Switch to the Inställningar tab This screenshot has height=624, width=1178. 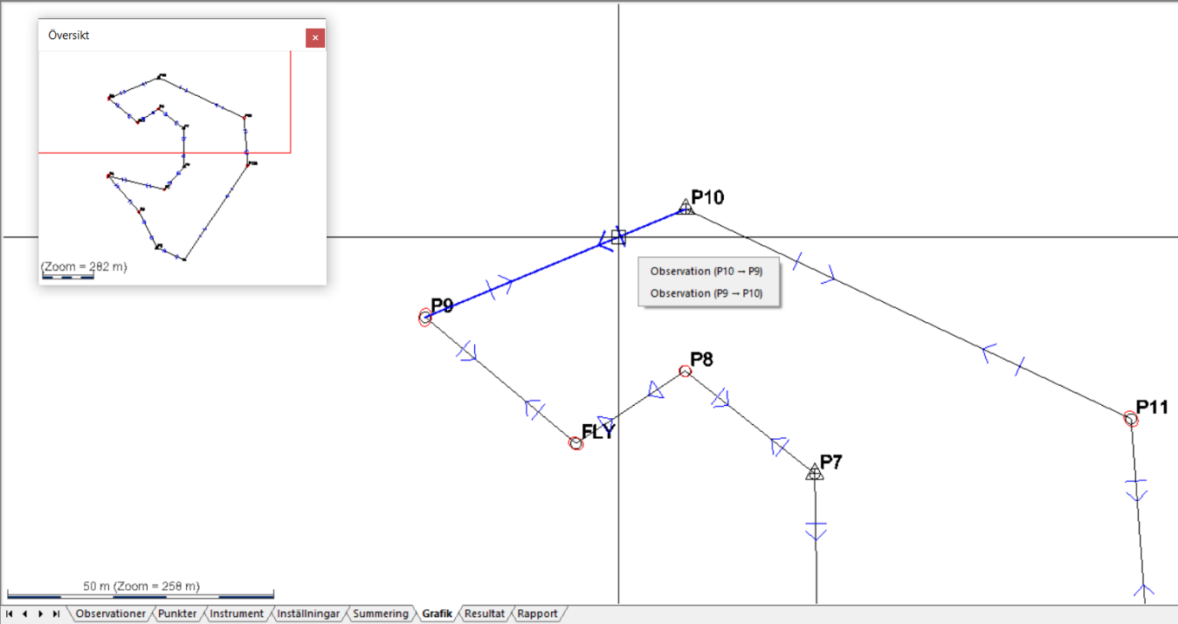(308, 614)
